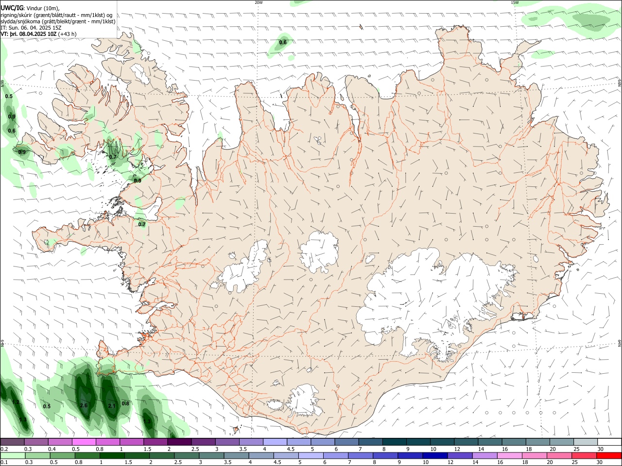Click the 2.1 precipitation value offshore
Screen dimensions: 622x466
click(x=112, y=406)
